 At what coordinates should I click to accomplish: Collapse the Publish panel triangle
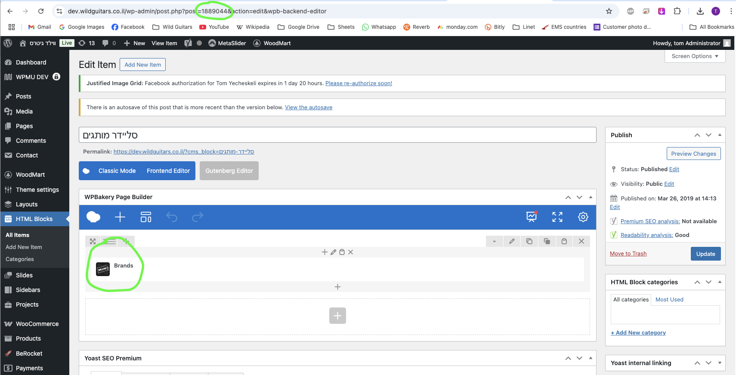[x=720, y=135]
